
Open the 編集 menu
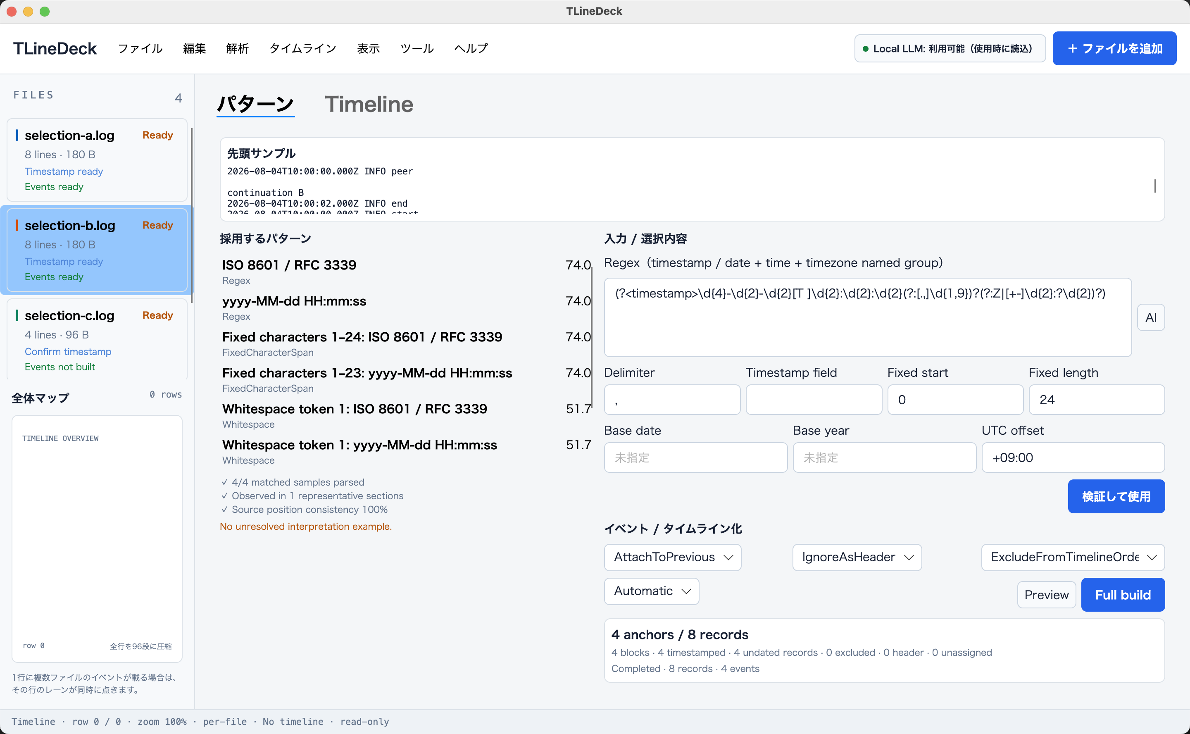tap(194, 48)
